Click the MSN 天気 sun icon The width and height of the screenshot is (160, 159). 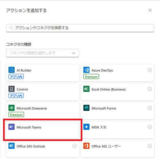tap(86, 127)
